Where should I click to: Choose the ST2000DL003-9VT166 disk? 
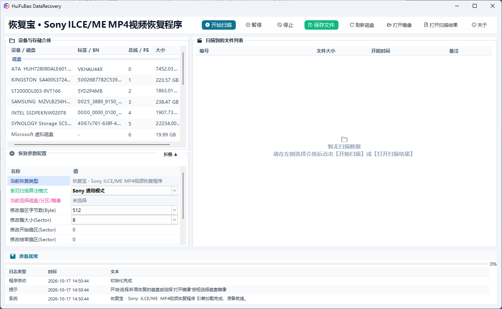click(94, 91)
